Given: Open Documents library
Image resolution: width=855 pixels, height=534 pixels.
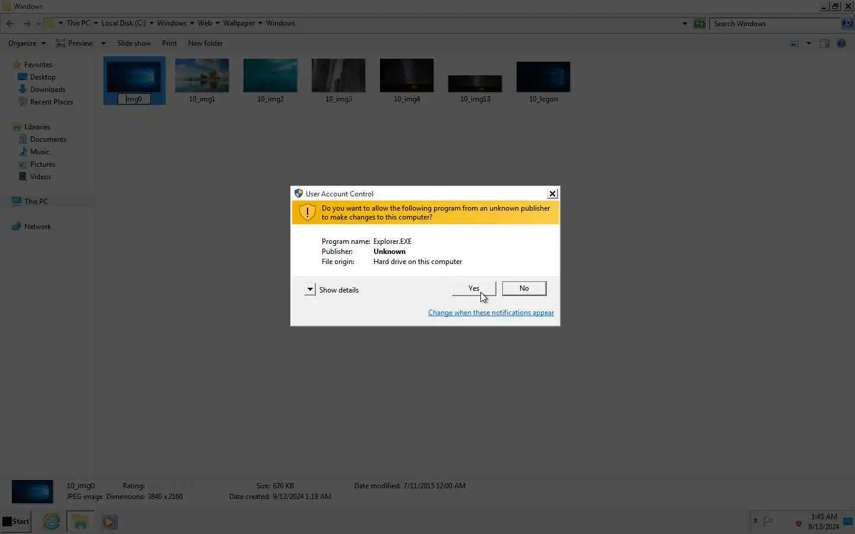Looking at the screenshot, I should coord(48,139).
